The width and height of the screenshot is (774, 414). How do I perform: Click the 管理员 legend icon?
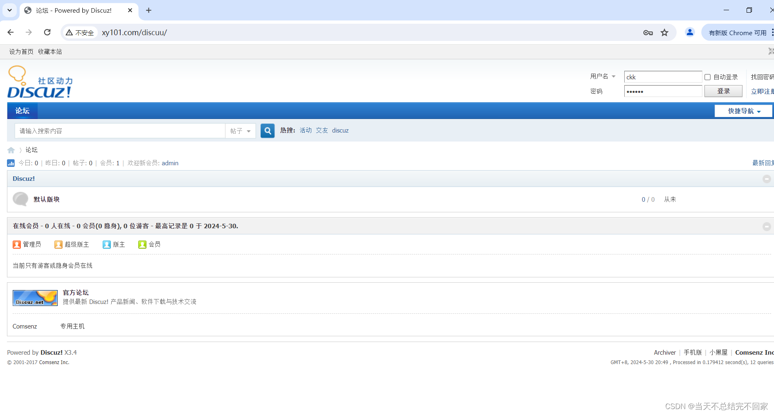pyautogui.click(x=17, y=245)
